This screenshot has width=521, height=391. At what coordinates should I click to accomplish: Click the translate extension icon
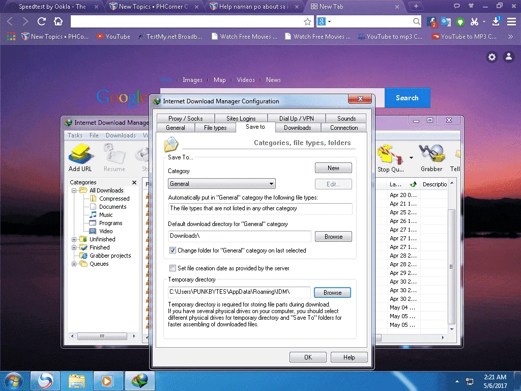click(x=446, y=21)
